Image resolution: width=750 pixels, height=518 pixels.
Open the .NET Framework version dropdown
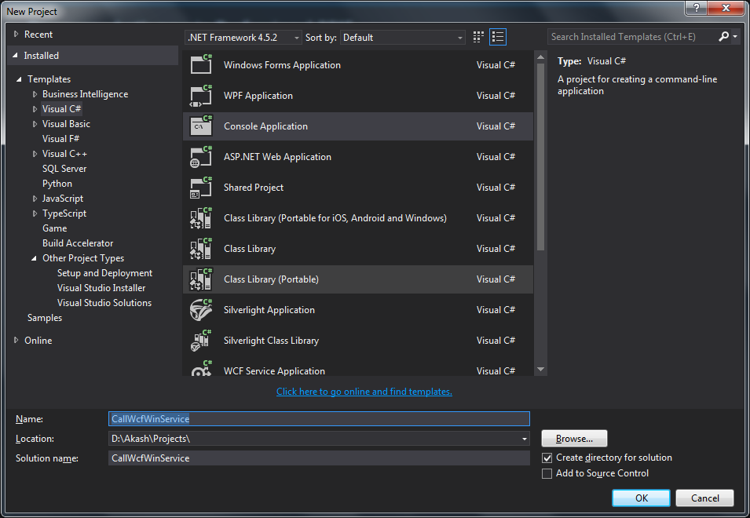[296, 37]
